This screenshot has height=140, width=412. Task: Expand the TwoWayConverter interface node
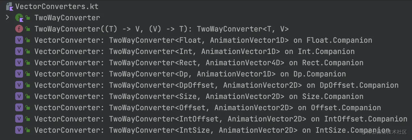7,18
